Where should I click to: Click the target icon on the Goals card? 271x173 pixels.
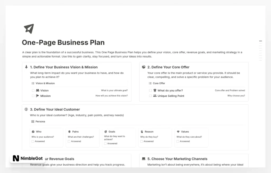point(105,132)
